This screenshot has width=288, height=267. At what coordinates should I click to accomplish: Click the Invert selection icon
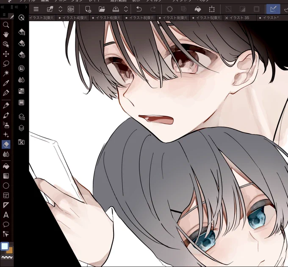tap(242, 9)
